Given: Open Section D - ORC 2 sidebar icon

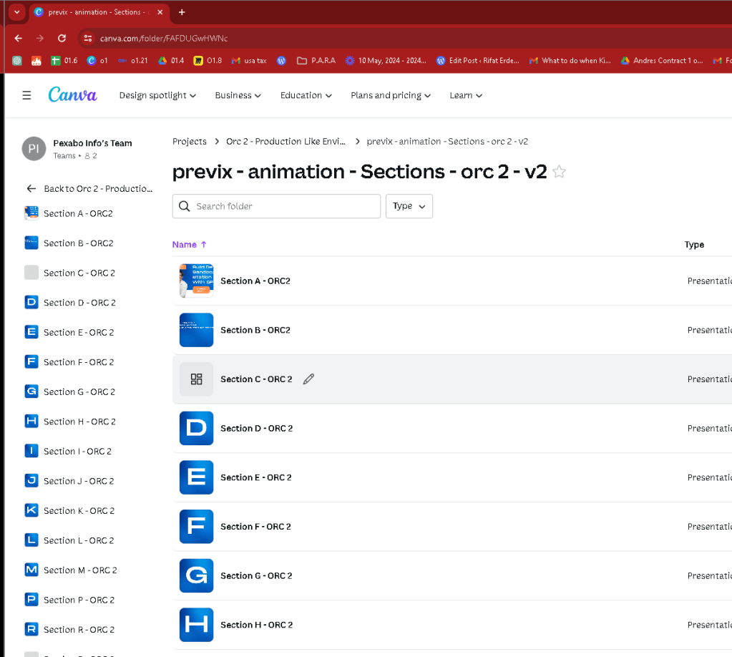Looking at the screenshot, I should (x=31, y=302).
